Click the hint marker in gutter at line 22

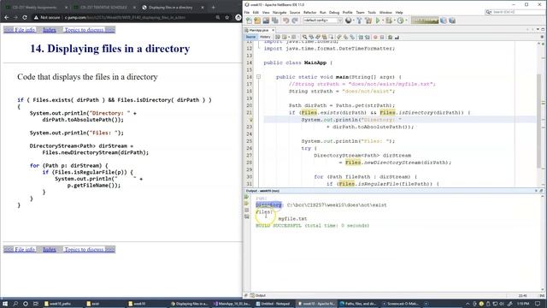coord(250,120)
